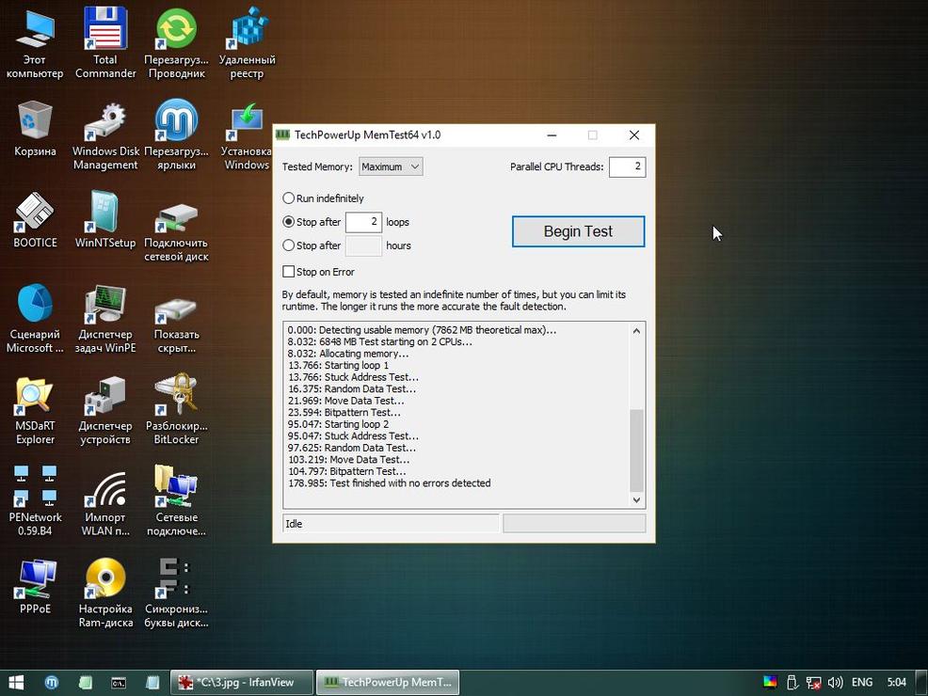Open Настройка Ram-диска shortcut
This screenshot has width=928, height=696.
[x=105, y=593]
